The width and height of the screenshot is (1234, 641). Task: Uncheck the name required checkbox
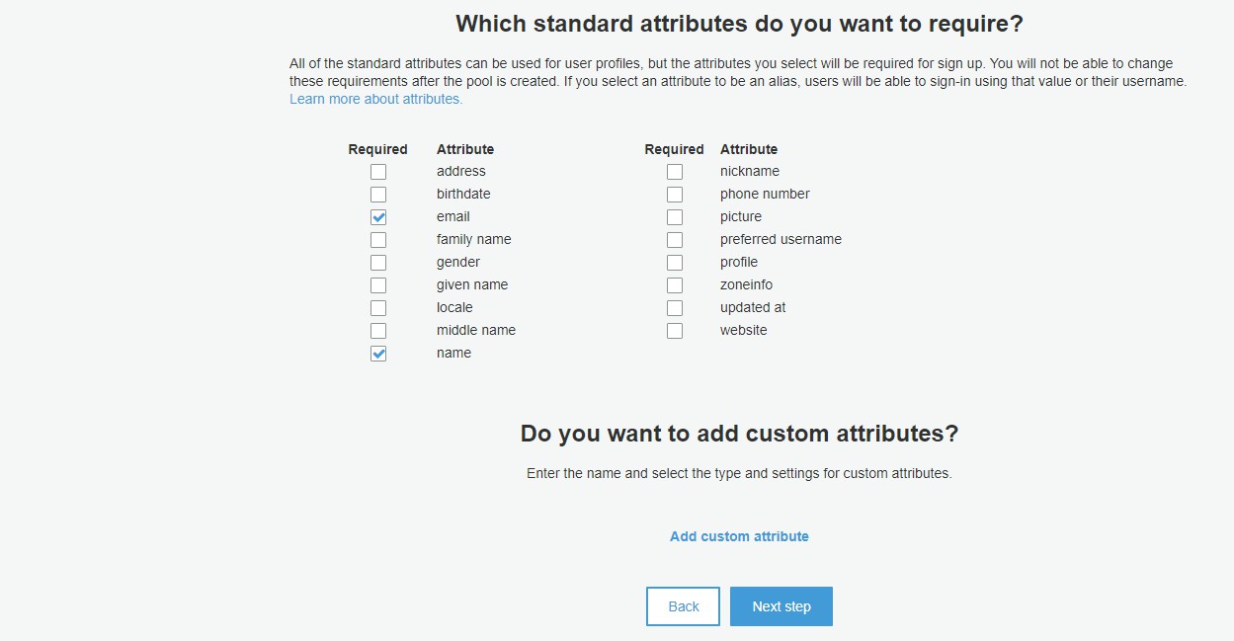378,354
